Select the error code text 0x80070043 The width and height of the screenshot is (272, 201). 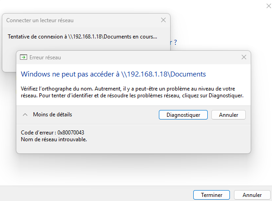(71, 133)
